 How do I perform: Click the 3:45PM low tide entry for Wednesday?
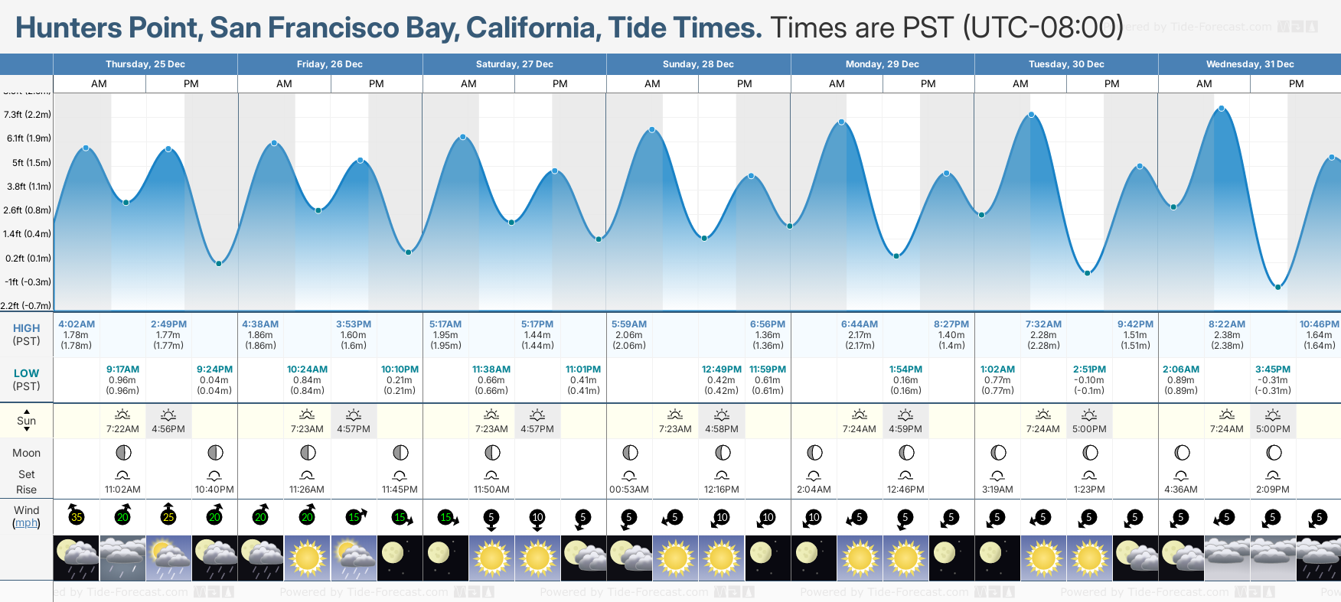point(1273,380)
